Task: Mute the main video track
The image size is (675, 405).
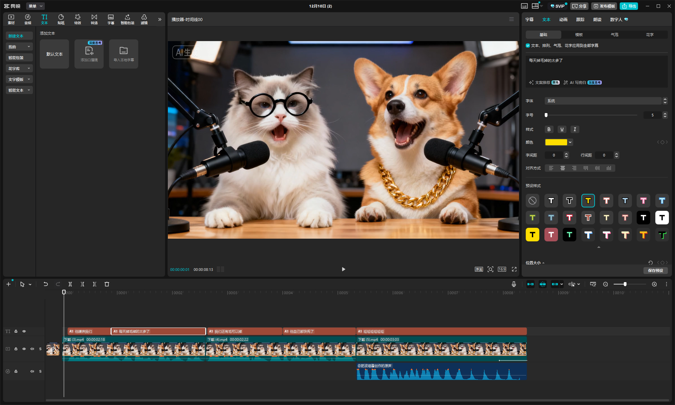Action: (32, 349)
